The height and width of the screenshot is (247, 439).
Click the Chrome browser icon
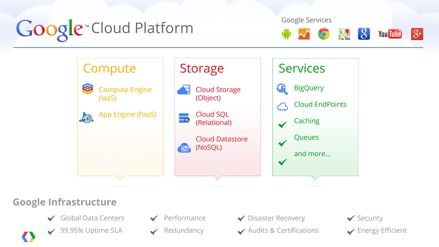[324, 34]
